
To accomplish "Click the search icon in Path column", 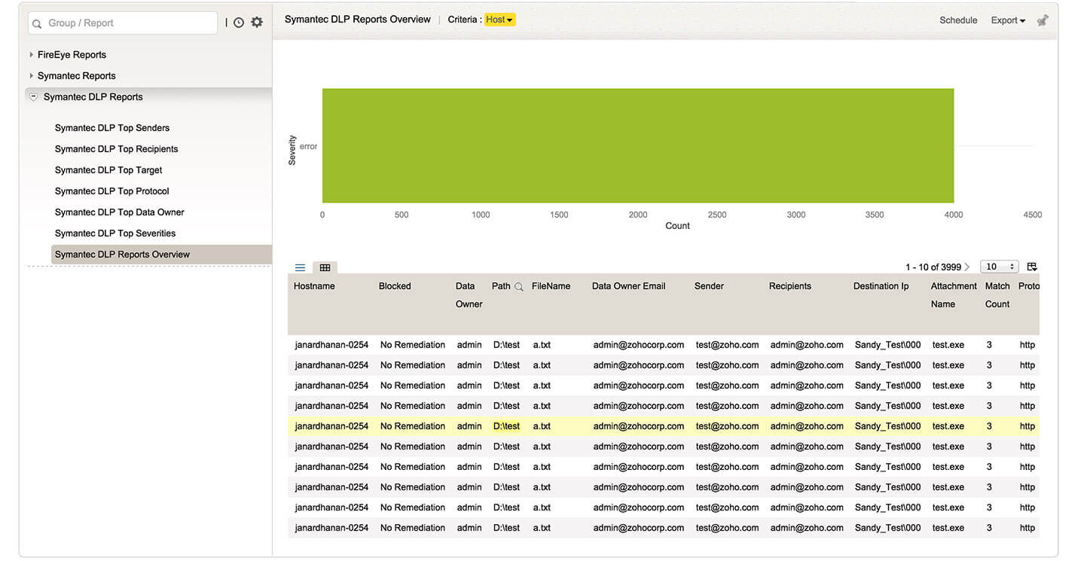I will coord(518,287).
